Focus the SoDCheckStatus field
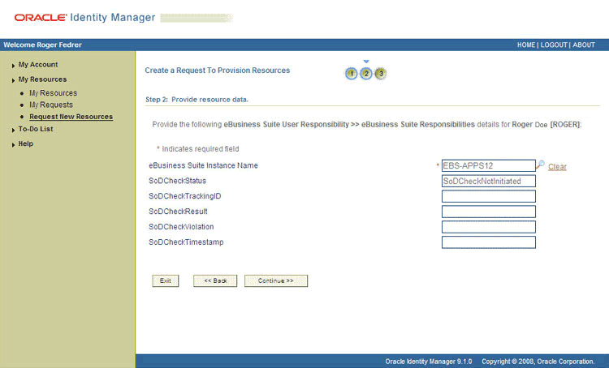This screenshot has width=609, height=368. coord(489,181)
